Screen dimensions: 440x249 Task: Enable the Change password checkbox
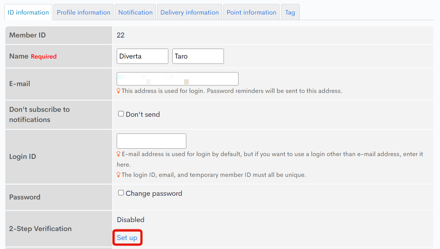[121, 193]
